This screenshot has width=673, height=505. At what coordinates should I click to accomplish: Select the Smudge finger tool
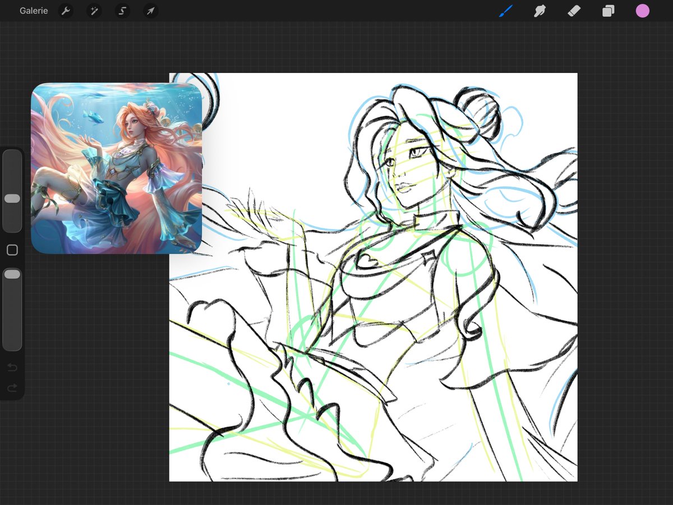tap(540, 11)
